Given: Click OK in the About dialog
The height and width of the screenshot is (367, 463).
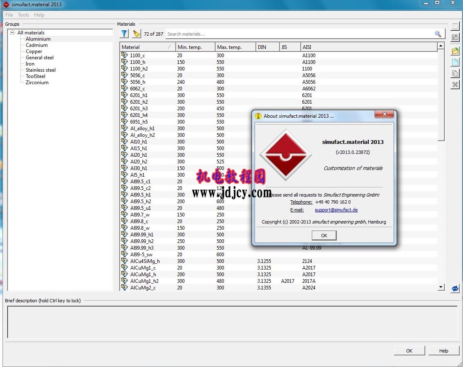Looking at the screenshot, I should [324, 235].
